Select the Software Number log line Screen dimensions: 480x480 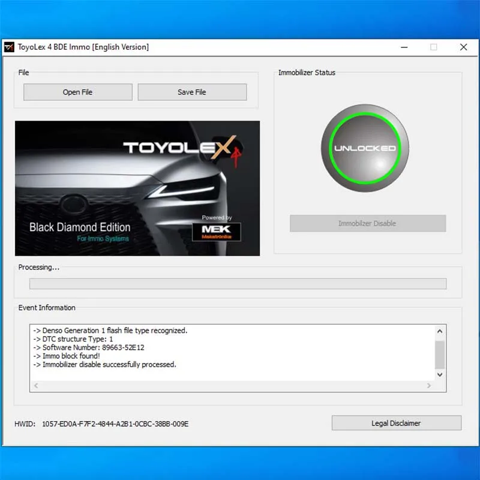(88, 347)
